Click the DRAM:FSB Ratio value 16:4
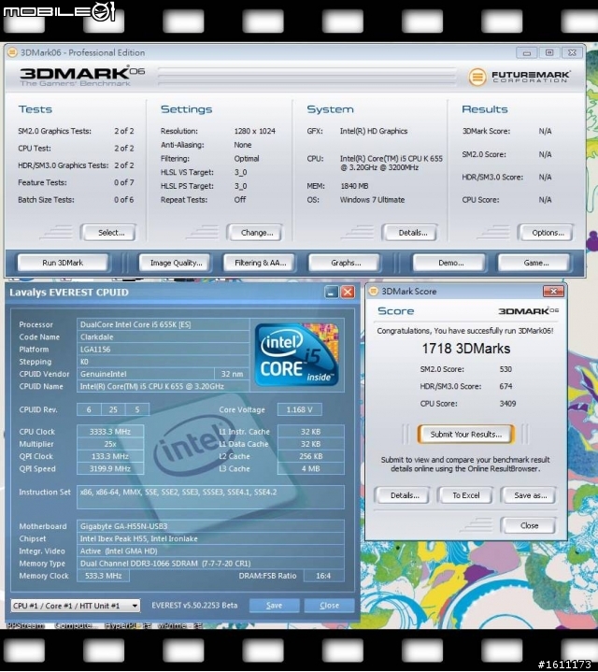 [323, 576]
